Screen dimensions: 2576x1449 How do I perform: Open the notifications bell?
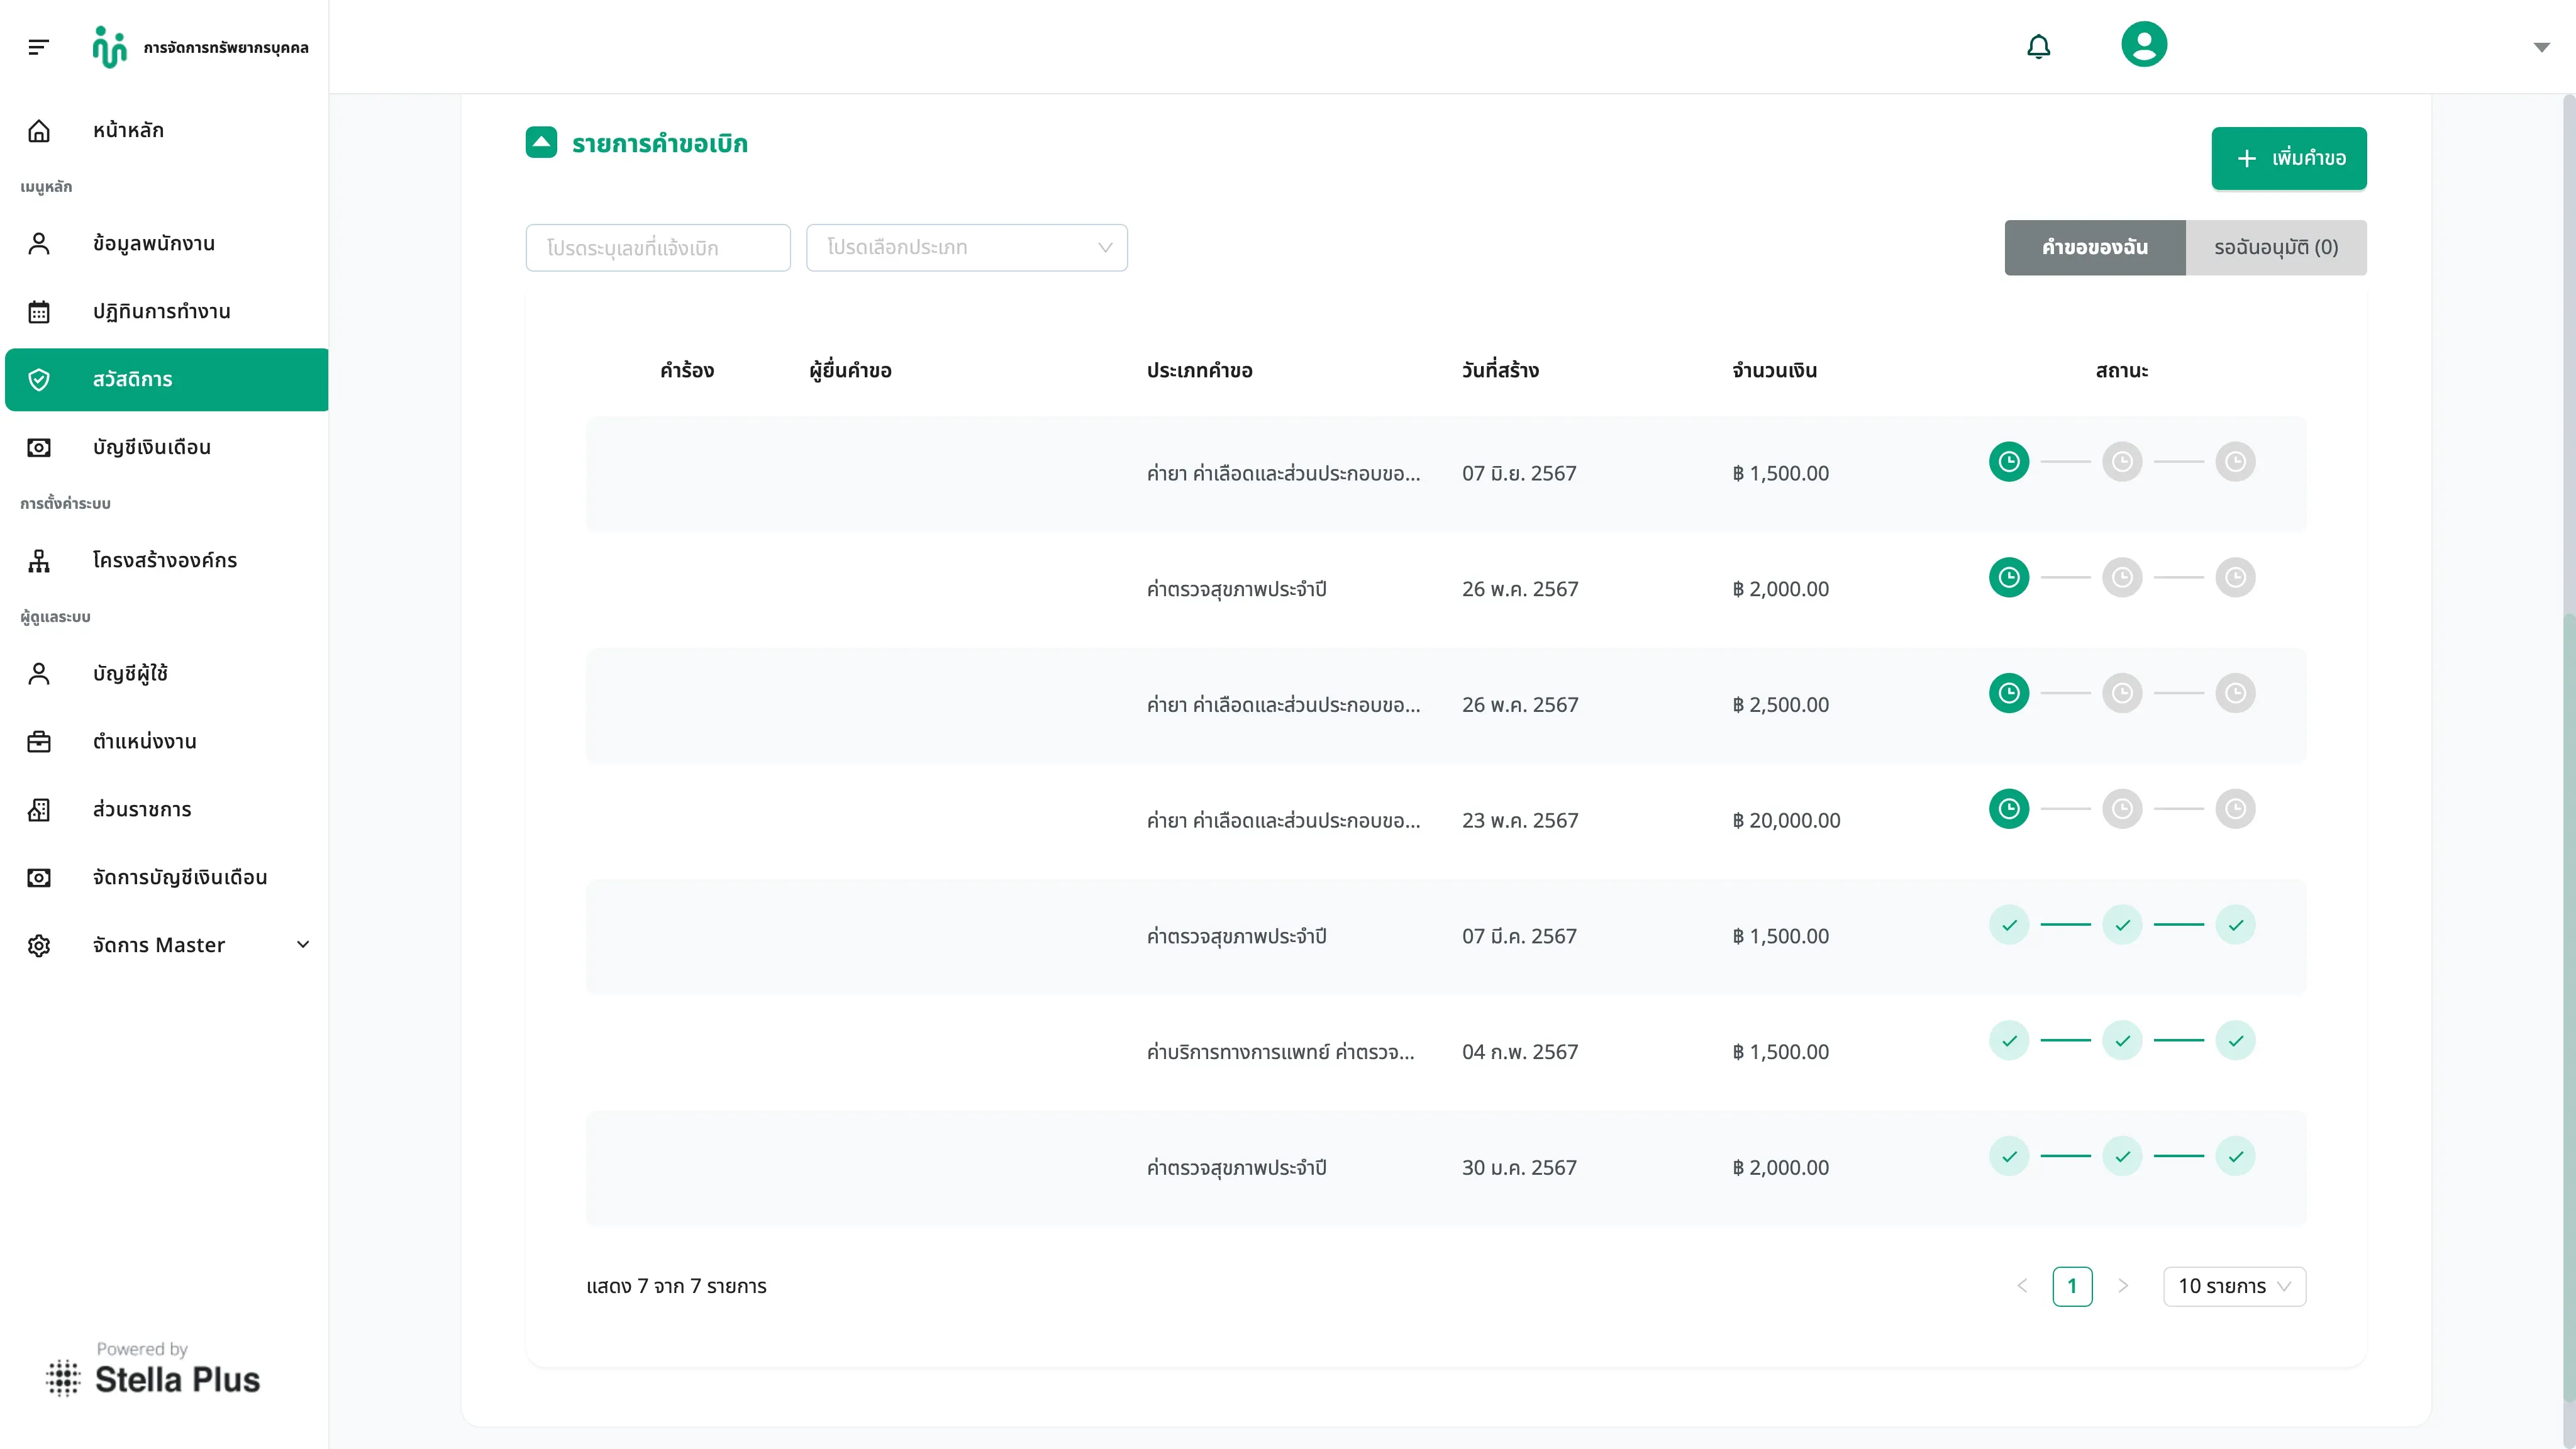[x=2038, y=47]
